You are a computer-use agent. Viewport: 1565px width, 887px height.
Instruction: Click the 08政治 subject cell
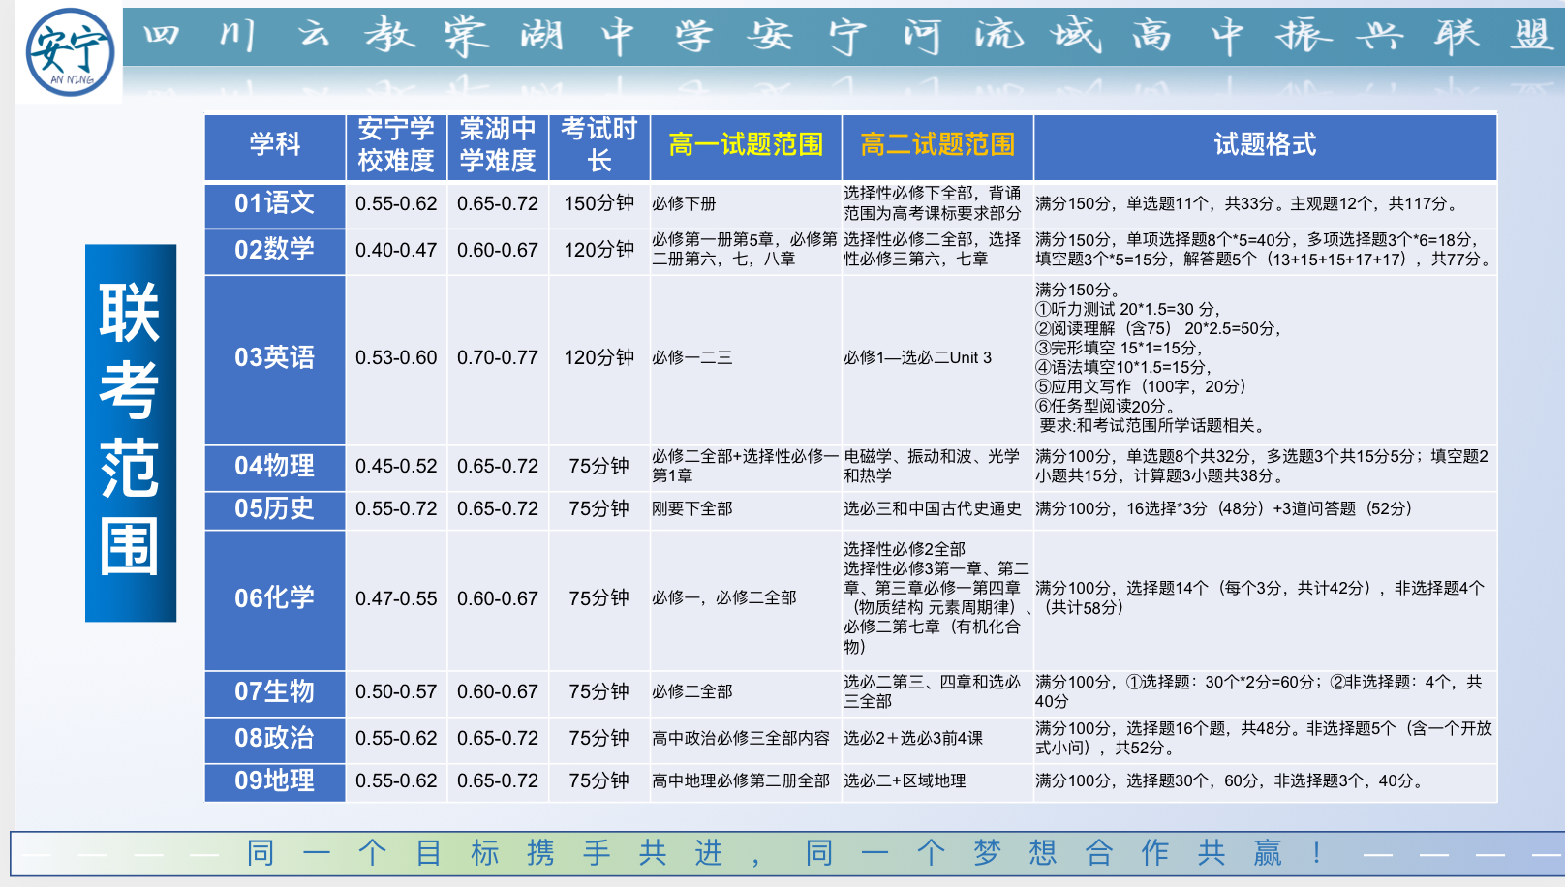coord(275,740)
